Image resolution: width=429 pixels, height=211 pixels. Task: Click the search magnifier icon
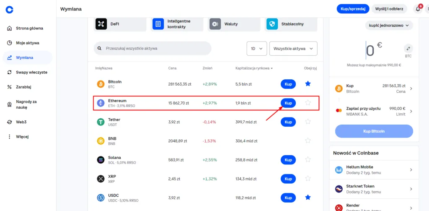99,49
